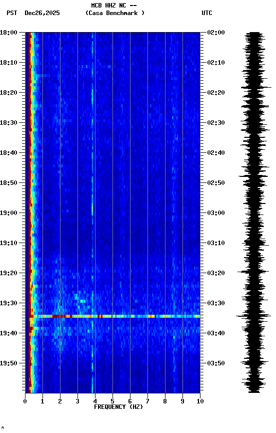276x433 pixels.
Task: Click the 19:30 PST time label
Action: click(x=8, y=304)
